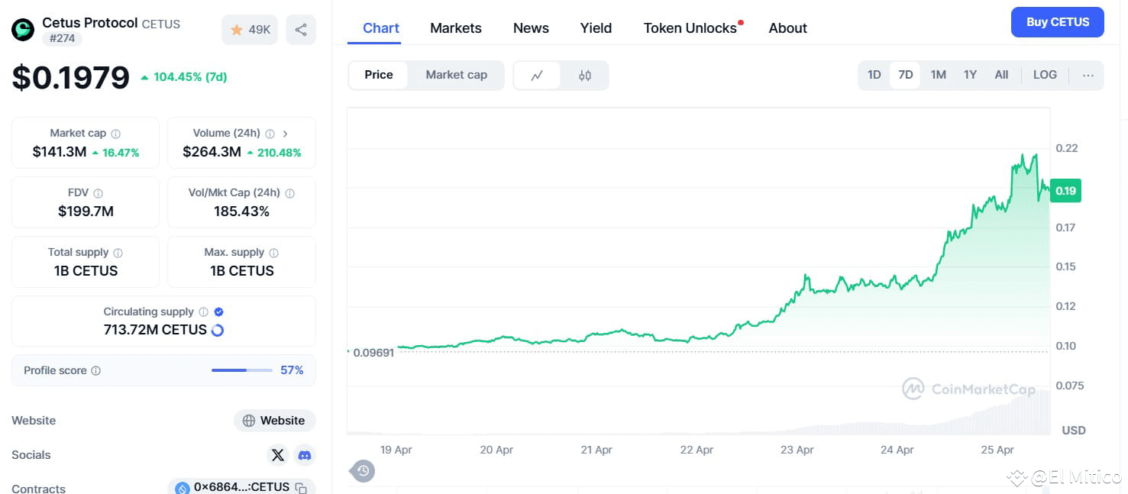Select the Price chart toggle
The height and width of the screenshot is (494, 1128).
(x=379, y=75)
